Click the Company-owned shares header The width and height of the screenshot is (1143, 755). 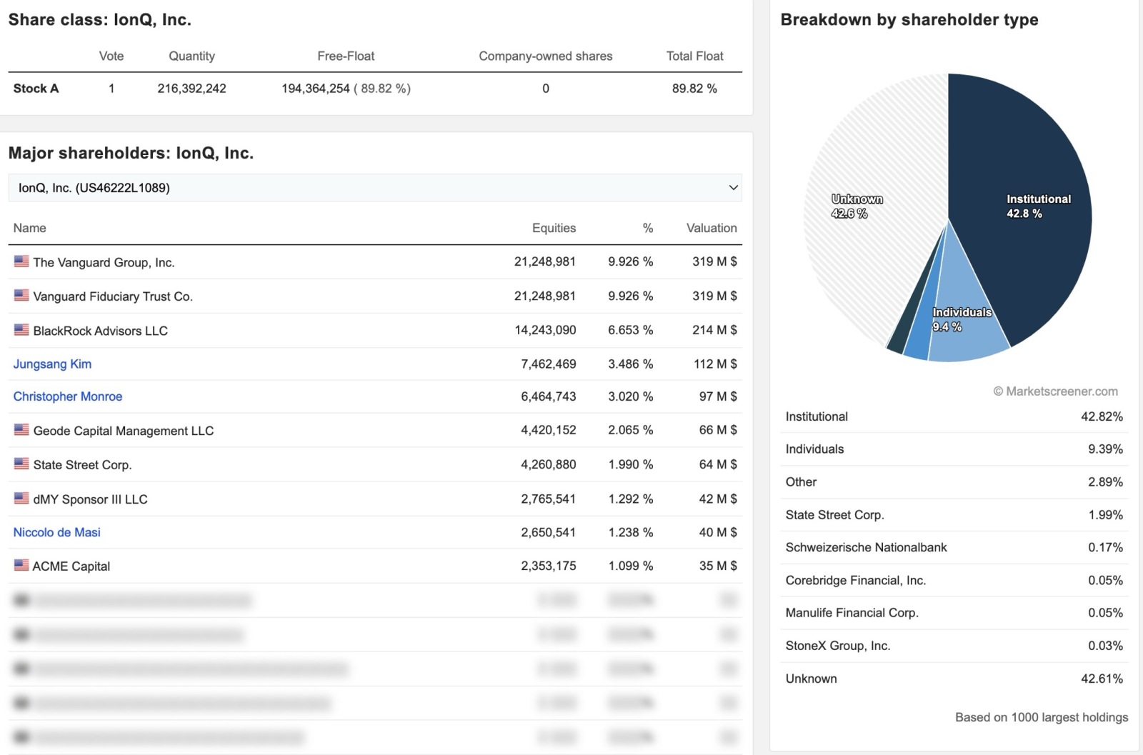point(545,56)
